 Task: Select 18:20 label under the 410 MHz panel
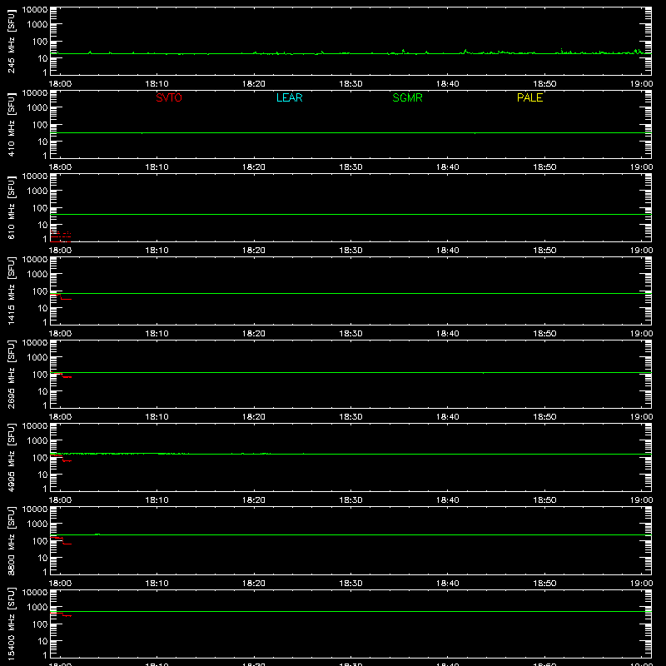coord(254,167)
